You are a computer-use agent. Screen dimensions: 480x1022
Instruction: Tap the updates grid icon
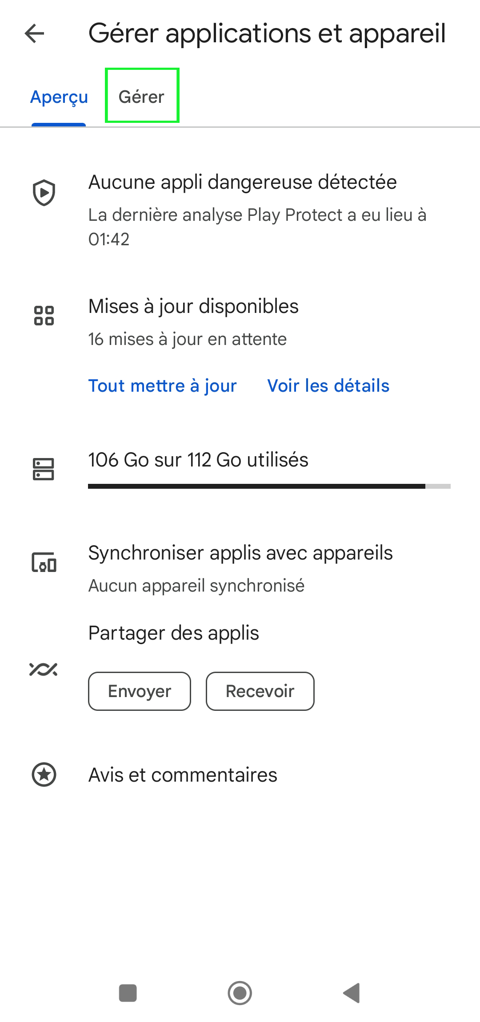[44, 316]
